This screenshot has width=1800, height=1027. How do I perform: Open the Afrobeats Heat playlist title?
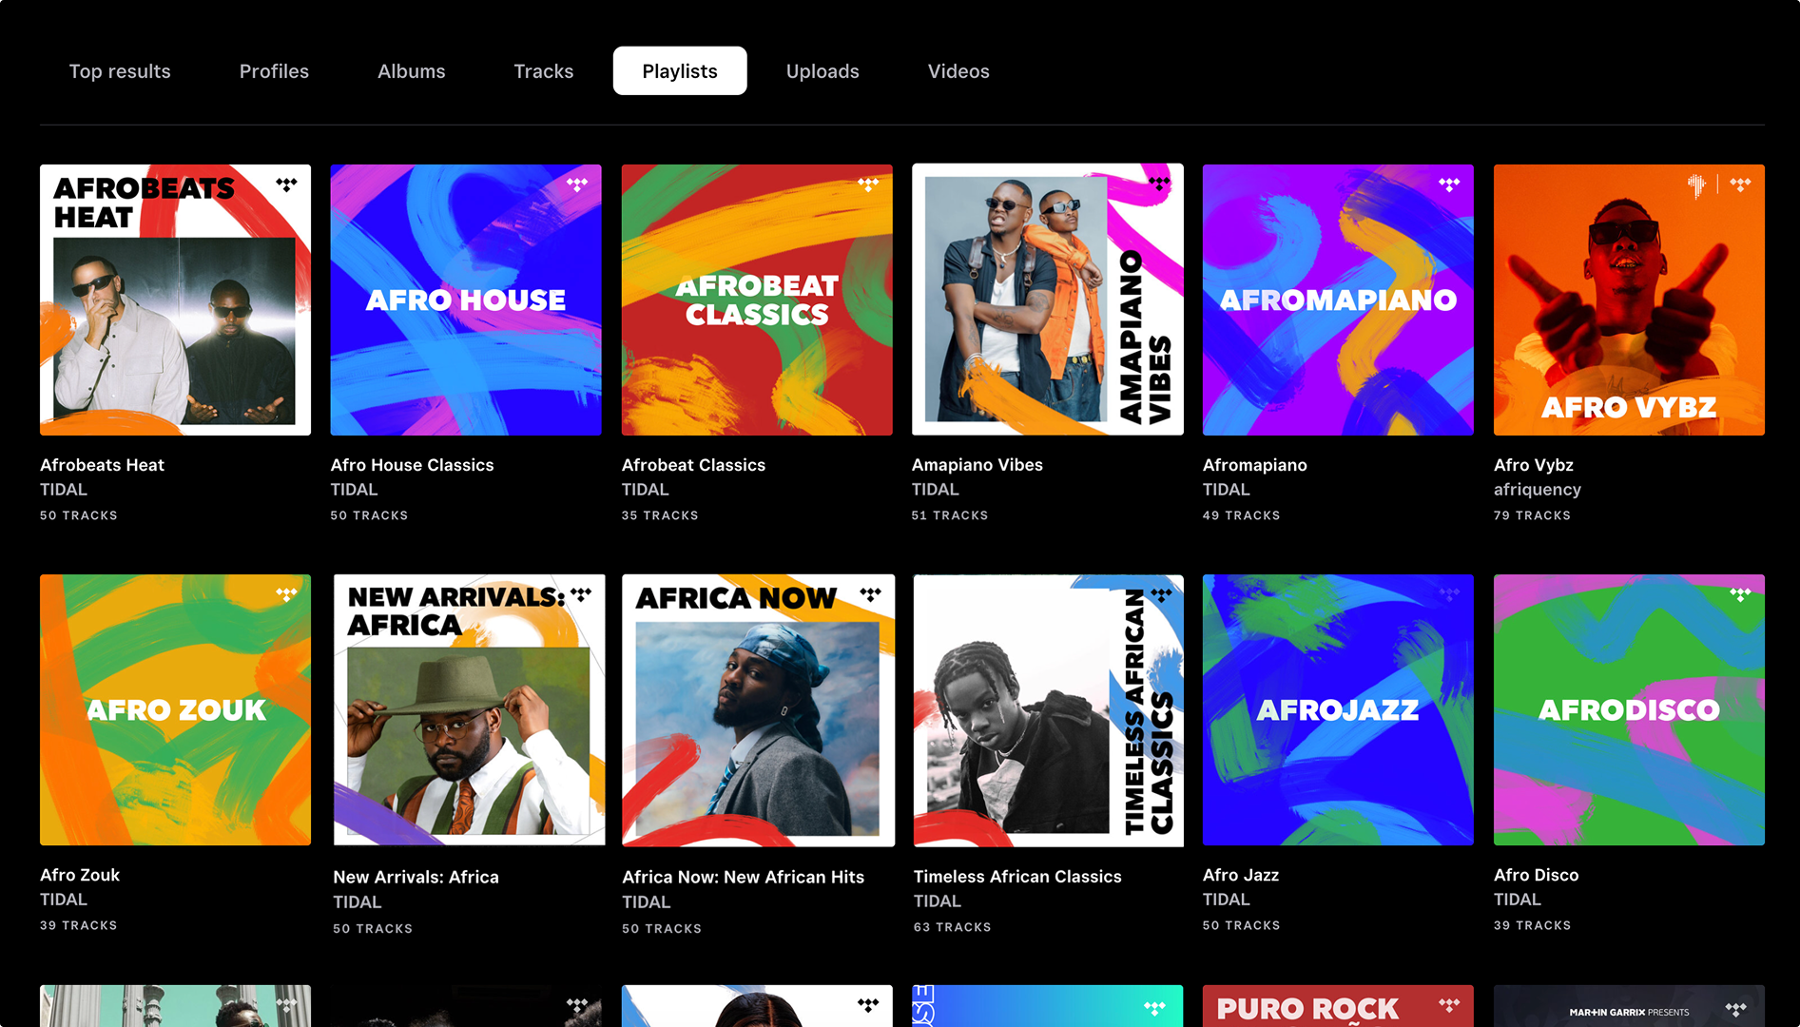pos(102,465)
